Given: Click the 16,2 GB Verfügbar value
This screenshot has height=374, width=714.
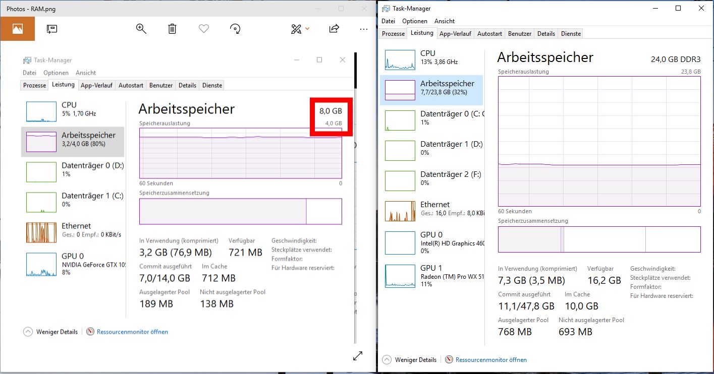Looking at the screenshot, I should (605, 280).
